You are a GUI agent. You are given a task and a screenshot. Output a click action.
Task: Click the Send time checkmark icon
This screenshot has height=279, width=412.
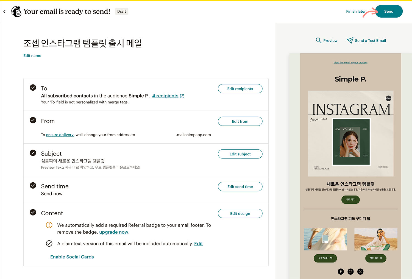pyautogui.click(x=33, y=185)
